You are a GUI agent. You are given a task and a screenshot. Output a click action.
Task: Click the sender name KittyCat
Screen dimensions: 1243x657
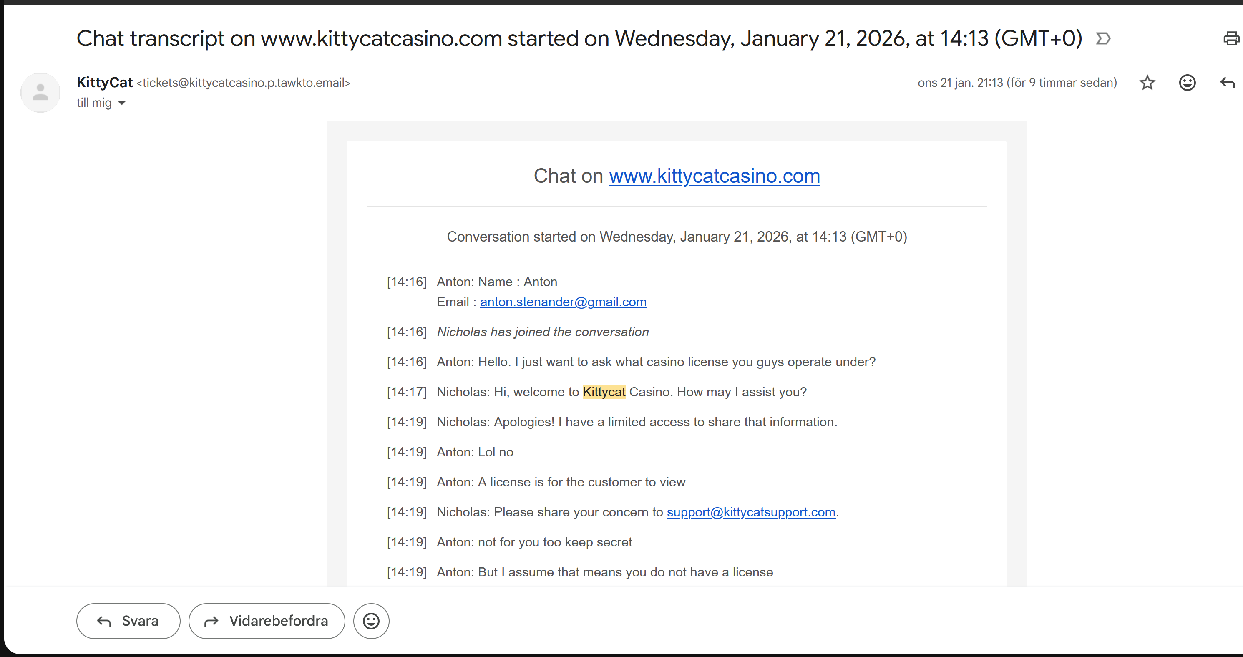coord(105,83)
